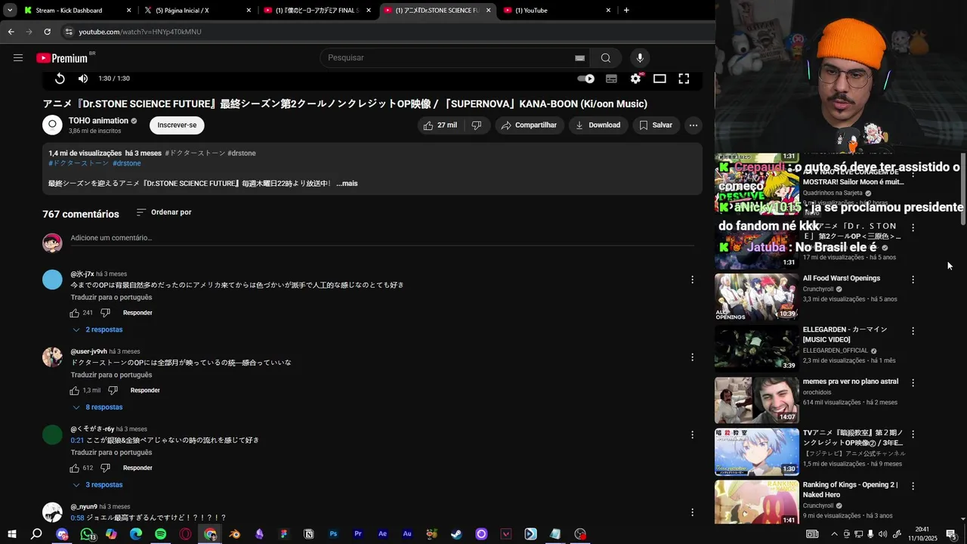Viewport: 967px width, 544px height.
Task: Open options menu for @くそがき-r6y comment
Action: point(692,434)
